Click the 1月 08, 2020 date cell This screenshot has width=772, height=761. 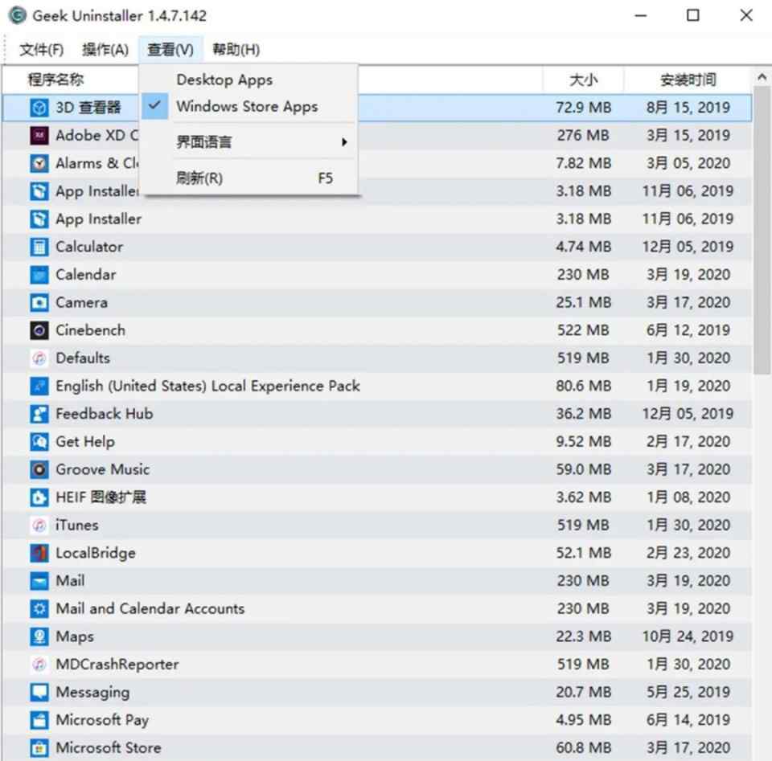click(688, 497)
